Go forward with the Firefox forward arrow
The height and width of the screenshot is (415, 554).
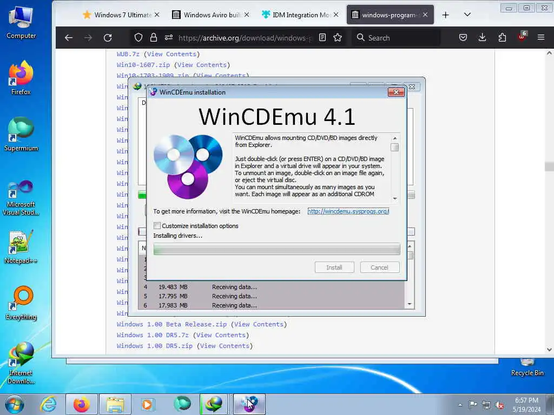88,38
